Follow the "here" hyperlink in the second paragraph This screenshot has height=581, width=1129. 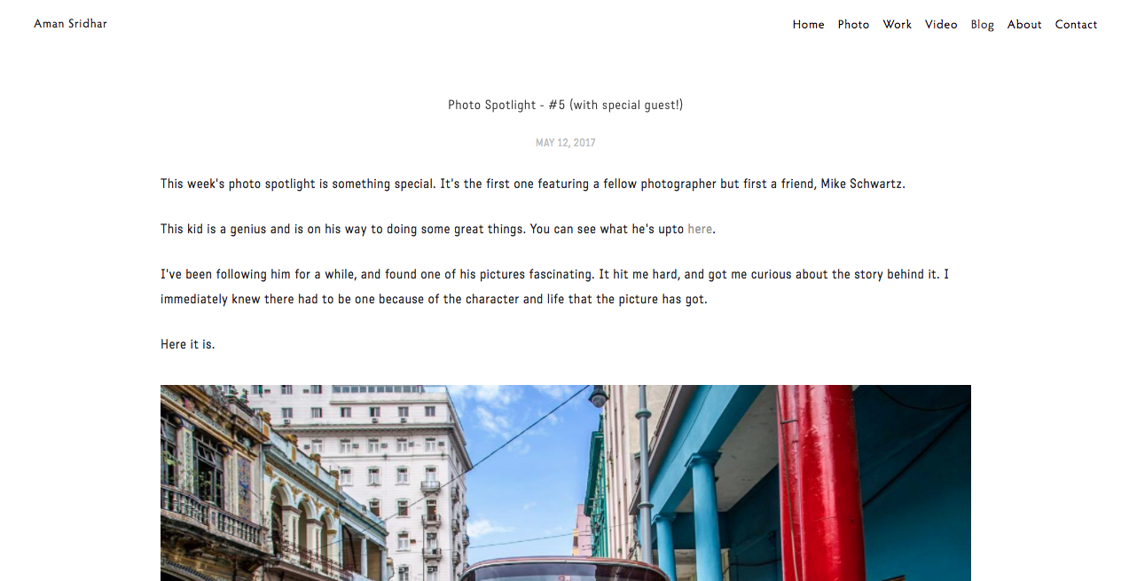700,229
